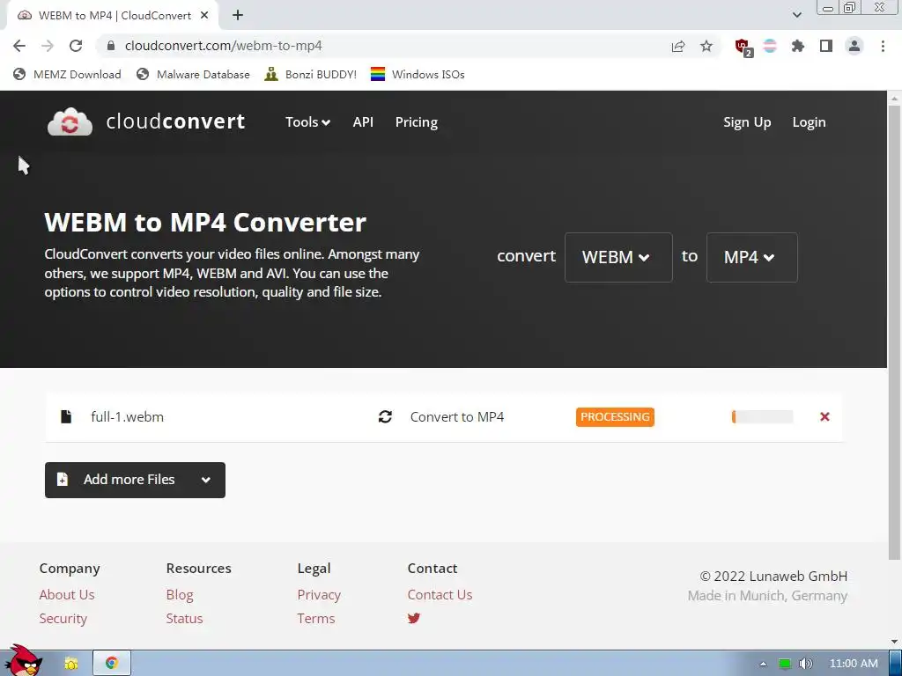Click the conversion progress bar
Screen dimensions: 902x676
[762, 416]
